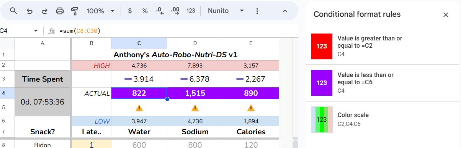Decrease decimal places
Screen dimensions: 461x148
(x=160, y=11)
